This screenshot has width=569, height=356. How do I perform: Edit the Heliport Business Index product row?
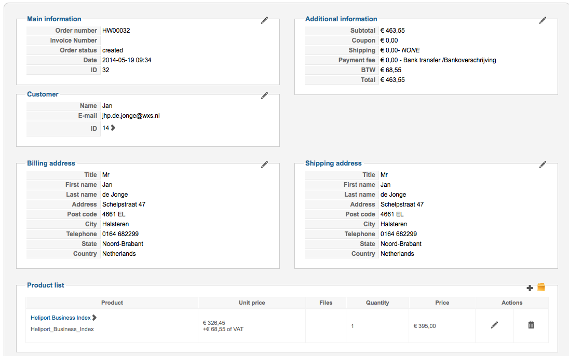(x=494, y=325)
